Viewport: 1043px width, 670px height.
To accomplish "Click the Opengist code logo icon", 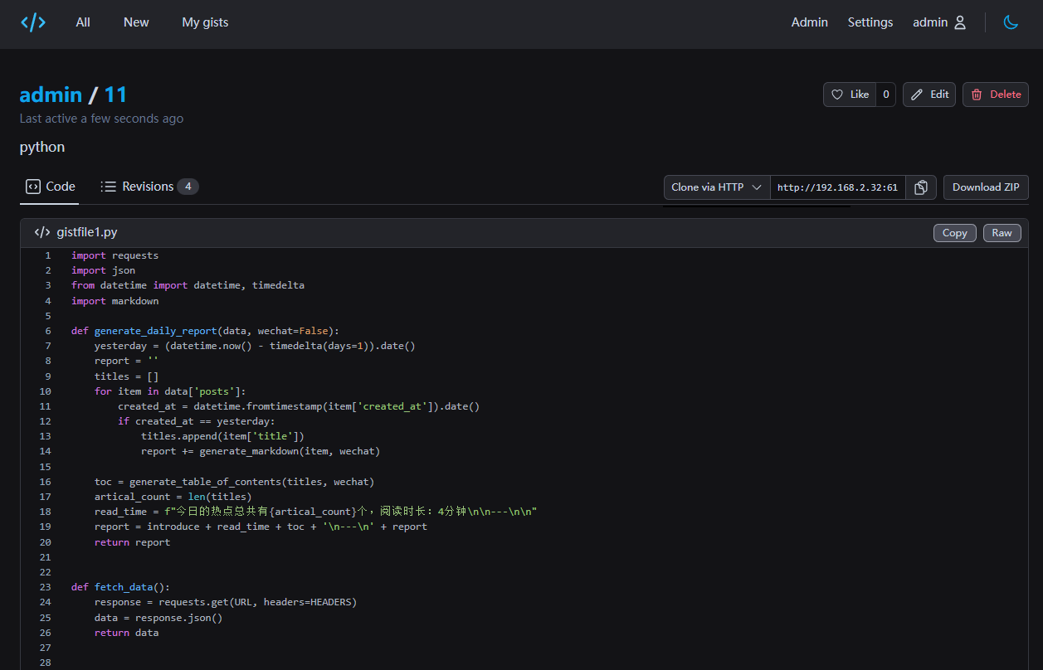I will point(33,22).
